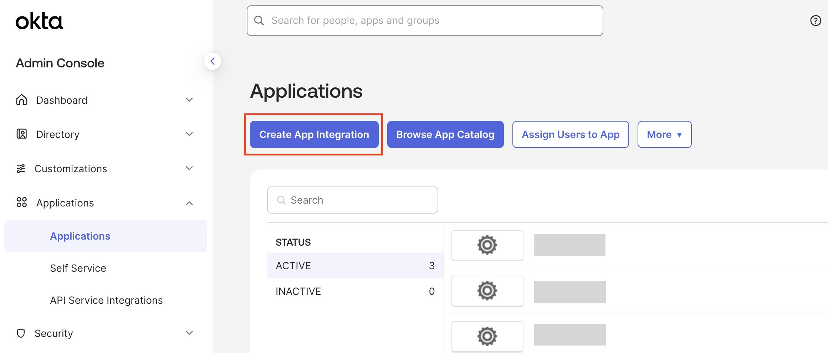Open the Directory sidebar item
Screen dimensions: 828x353
point(106,134)
